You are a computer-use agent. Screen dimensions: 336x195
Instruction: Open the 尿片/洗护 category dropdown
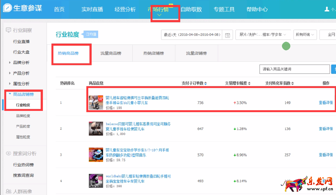coord(263,35)
